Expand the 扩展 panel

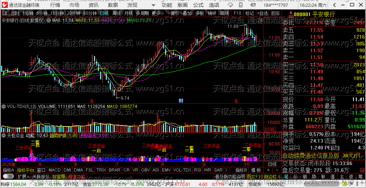(x=24, y=176)
